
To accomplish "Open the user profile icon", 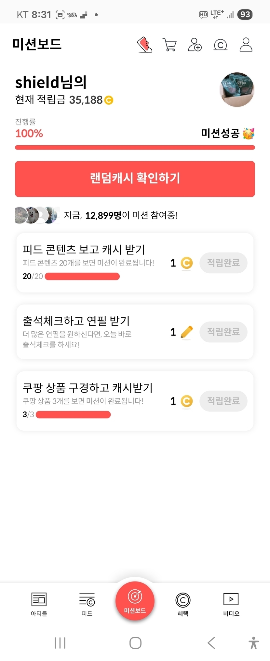I will coord(246,45).
